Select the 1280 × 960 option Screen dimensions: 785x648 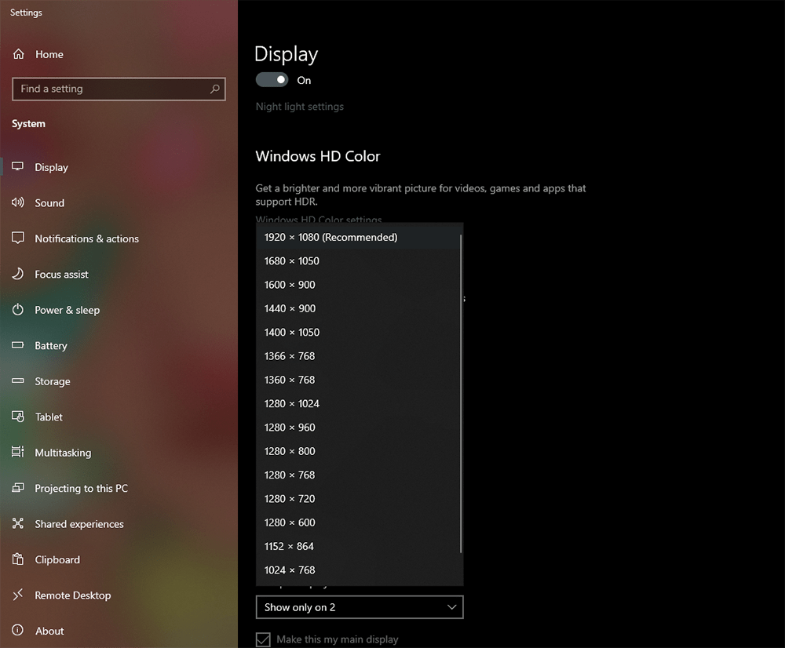[x=360, y=428]
